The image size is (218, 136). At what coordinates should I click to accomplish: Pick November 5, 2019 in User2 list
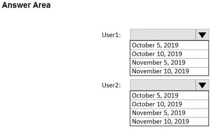pyautogui.click(x=169, y=113)
